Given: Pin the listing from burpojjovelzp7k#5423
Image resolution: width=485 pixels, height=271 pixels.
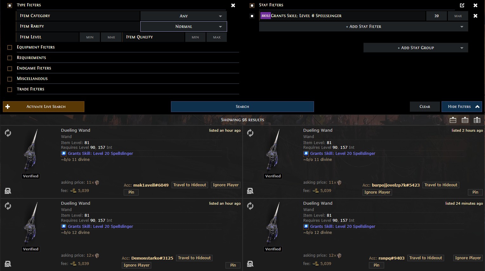Looking at the screenshot, I should click(x=475, y=192).
